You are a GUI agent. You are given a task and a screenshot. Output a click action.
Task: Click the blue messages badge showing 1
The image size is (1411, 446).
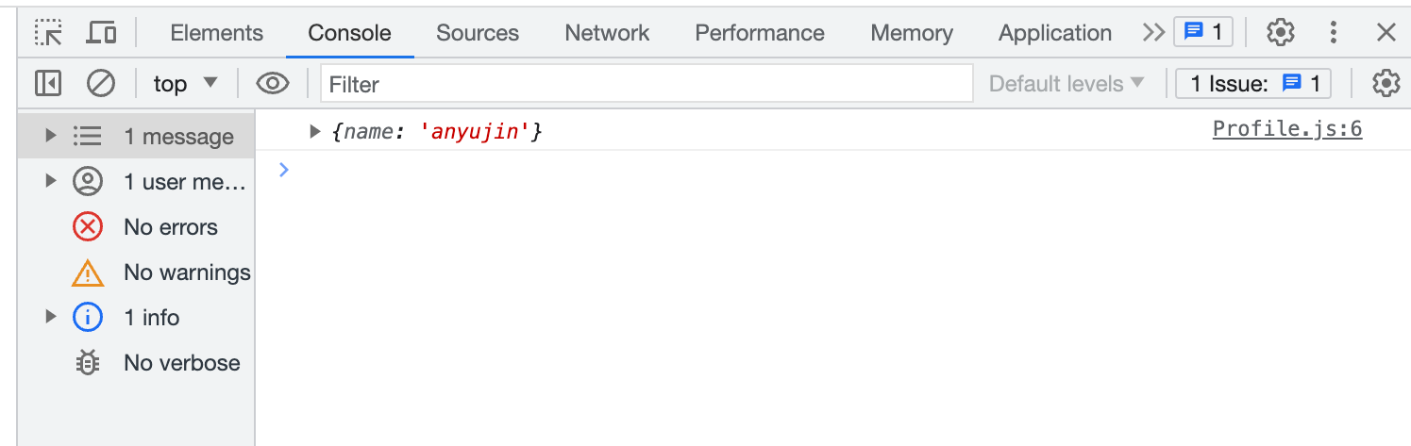click(1203, 33)
